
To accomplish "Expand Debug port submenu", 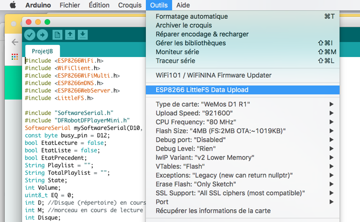I will [243, 140].
